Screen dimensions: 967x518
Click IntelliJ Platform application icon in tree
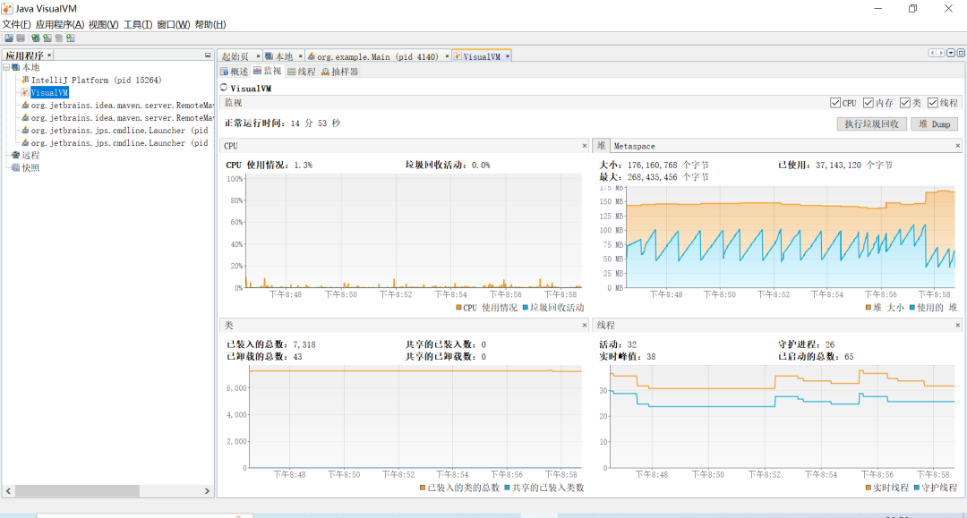tap(25, 81)
